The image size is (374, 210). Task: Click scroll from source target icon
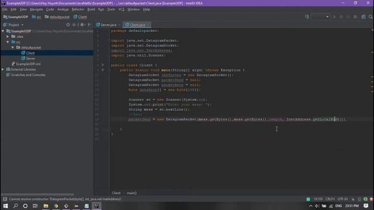[68, 24]
